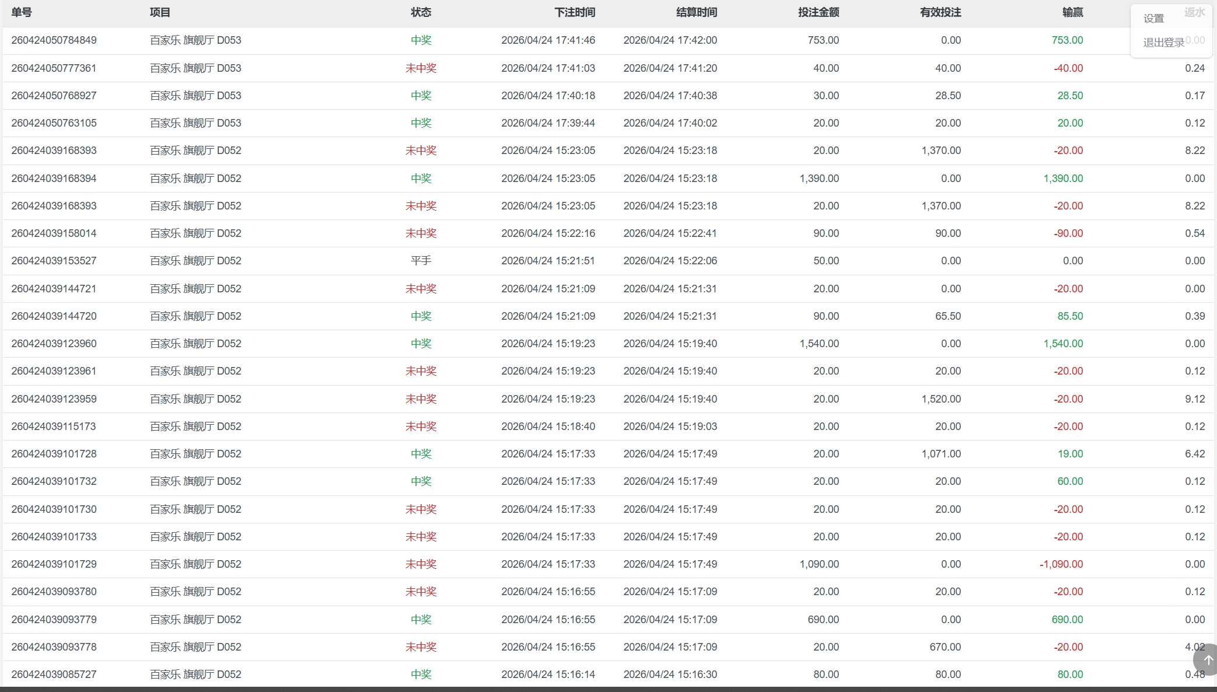
Task: Click the -1,090.00 loss amount
Action: coord(1061,564)
